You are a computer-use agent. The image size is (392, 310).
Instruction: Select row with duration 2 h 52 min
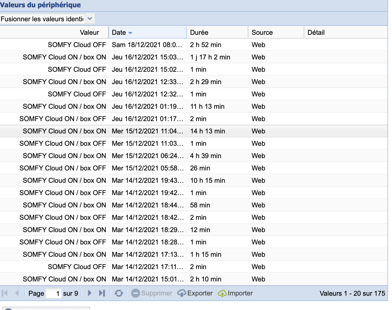click(x=194, y=45)
